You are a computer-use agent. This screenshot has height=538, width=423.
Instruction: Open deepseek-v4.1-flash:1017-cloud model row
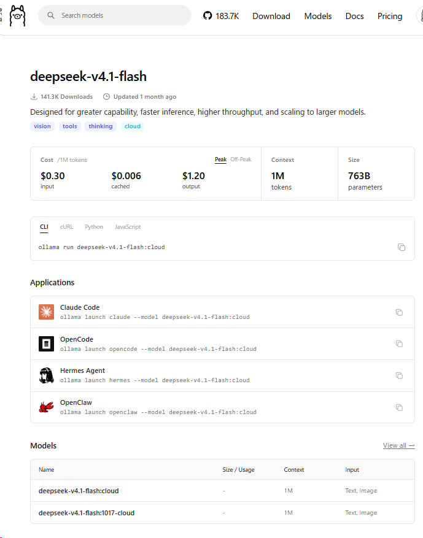(x=222, y=513)
